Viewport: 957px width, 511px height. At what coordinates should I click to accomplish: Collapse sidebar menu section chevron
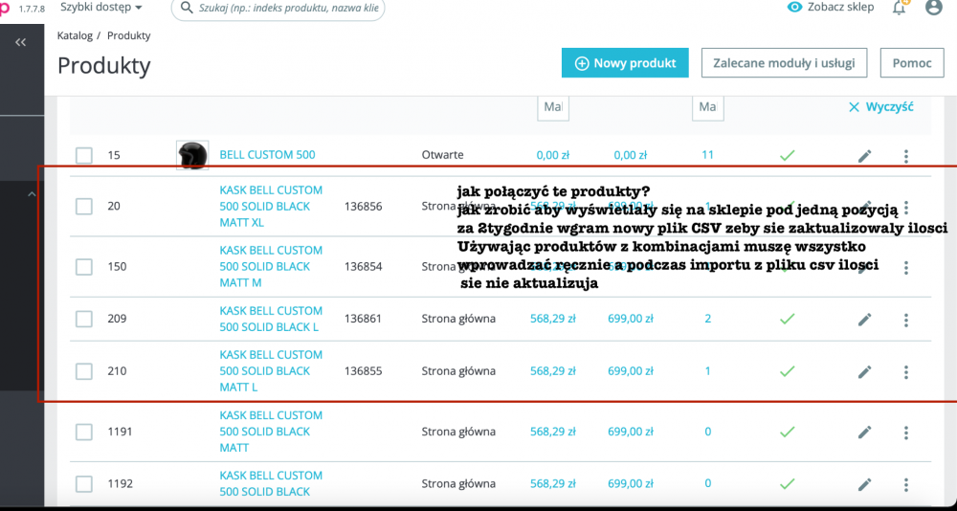[x=33, y=194]
